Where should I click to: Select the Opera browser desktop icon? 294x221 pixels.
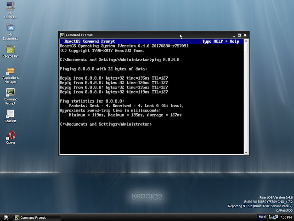tap(11, 138)
